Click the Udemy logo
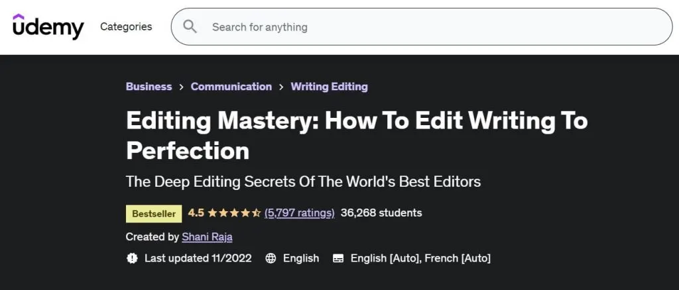 click(x=48, y=26)
